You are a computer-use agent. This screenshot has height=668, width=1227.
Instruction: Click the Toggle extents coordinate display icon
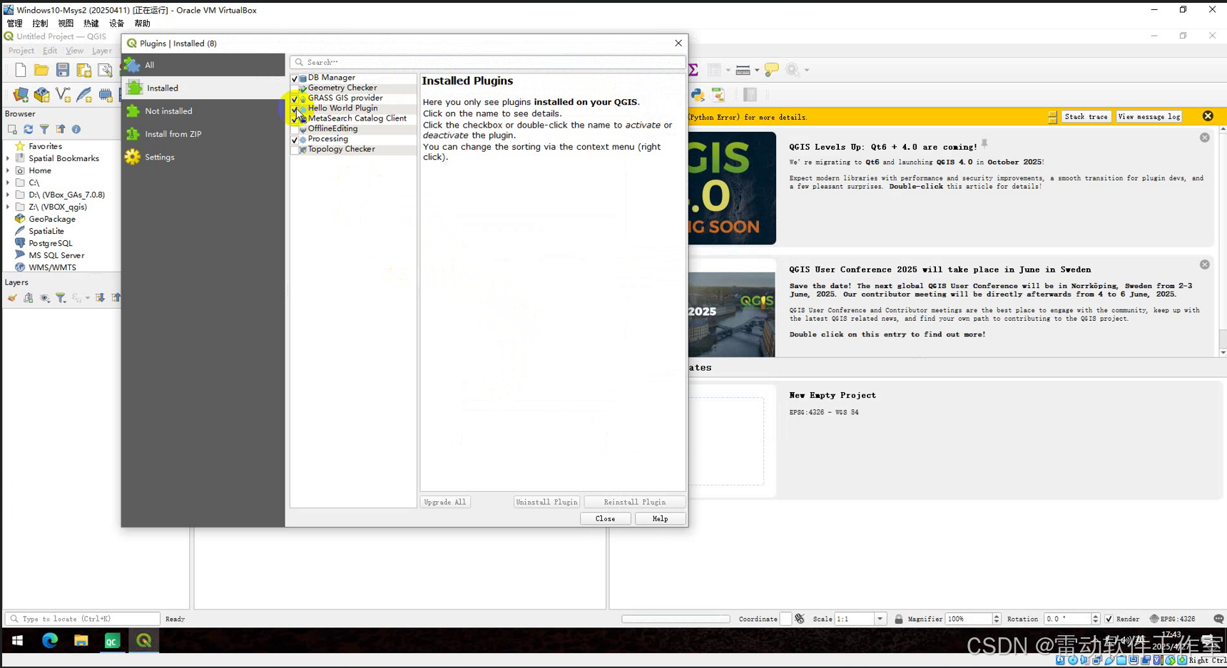click(800, 619)
